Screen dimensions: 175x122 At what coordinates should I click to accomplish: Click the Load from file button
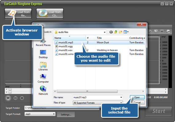coord(18,13)
